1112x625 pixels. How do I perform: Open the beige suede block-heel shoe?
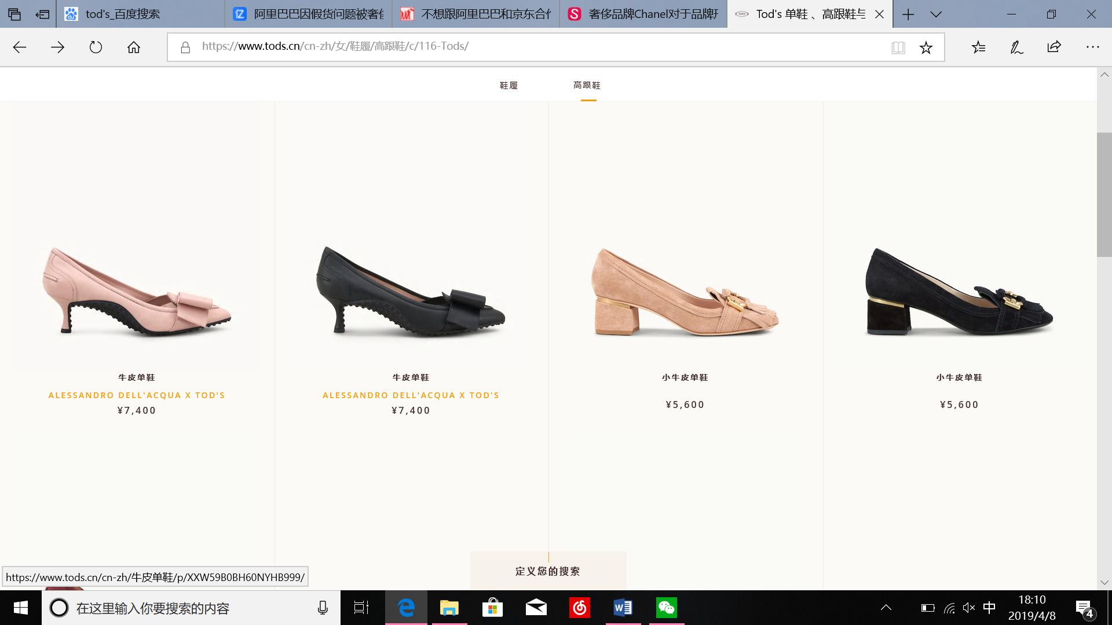point(685,292)
